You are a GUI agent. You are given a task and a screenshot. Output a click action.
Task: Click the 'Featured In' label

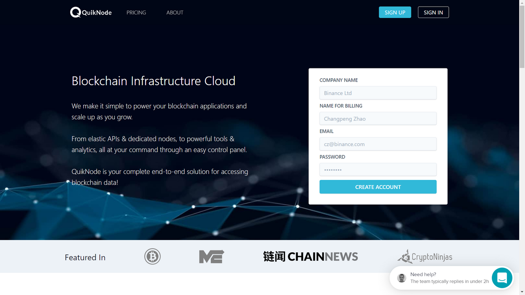click(x=85, y=257)
